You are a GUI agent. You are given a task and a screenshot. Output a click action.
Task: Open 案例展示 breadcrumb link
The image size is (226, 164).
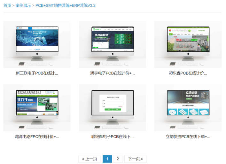[24, 5]
